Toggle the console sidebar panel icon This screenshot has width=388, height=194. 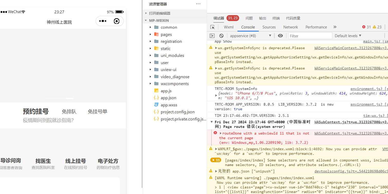[x=212, y=36]
